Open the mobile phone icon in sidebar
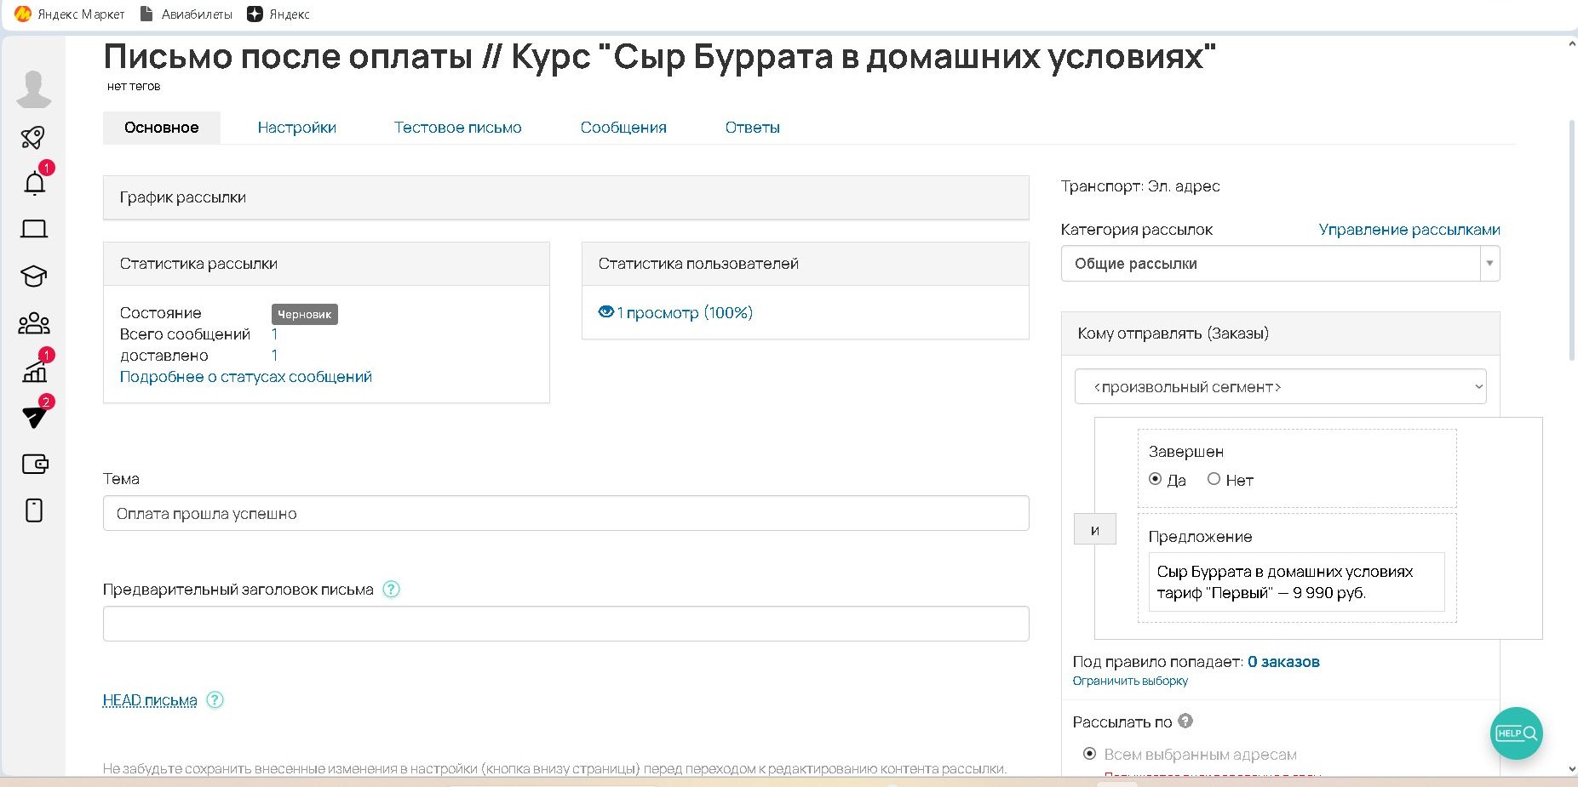The image size is (1578, 787). coord(34,510)
